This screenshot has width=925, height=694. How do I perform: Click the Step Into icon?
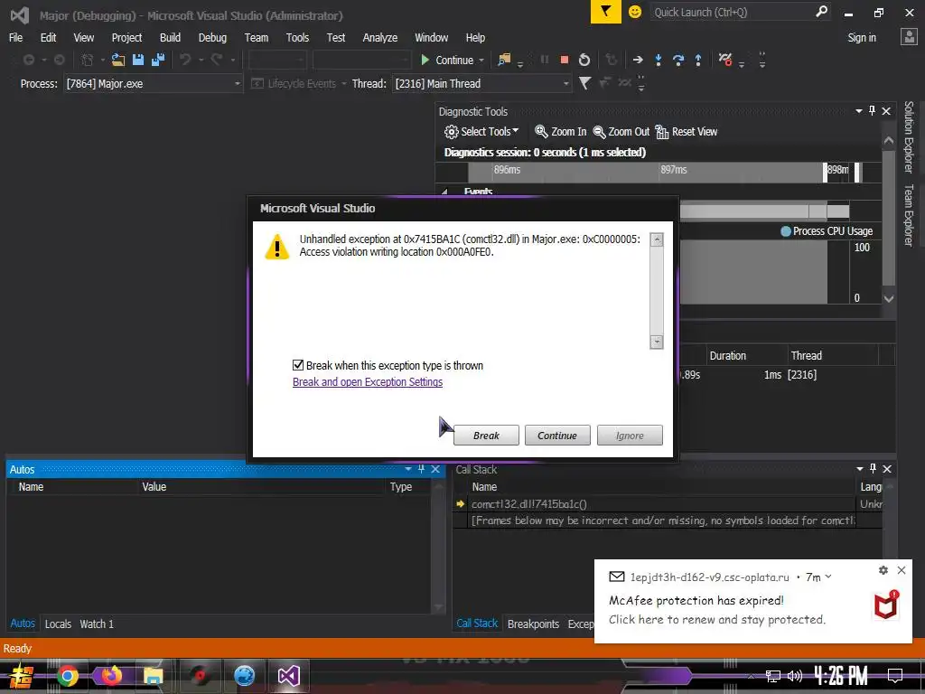coord(659,60)
